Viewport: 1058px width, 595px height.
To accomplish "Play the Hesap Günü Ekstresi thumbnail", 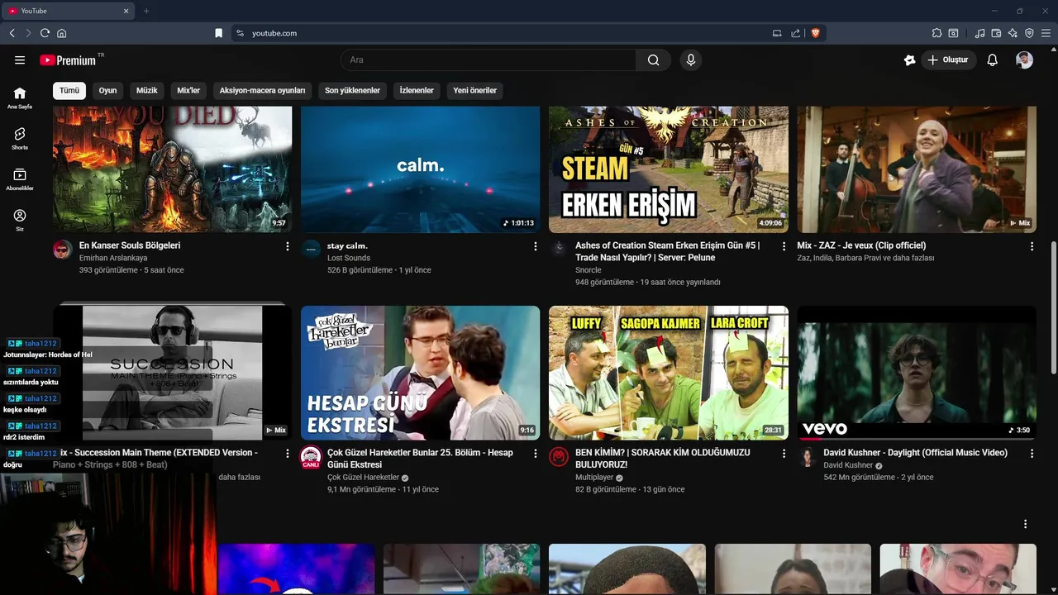I will tap(420, 373).
